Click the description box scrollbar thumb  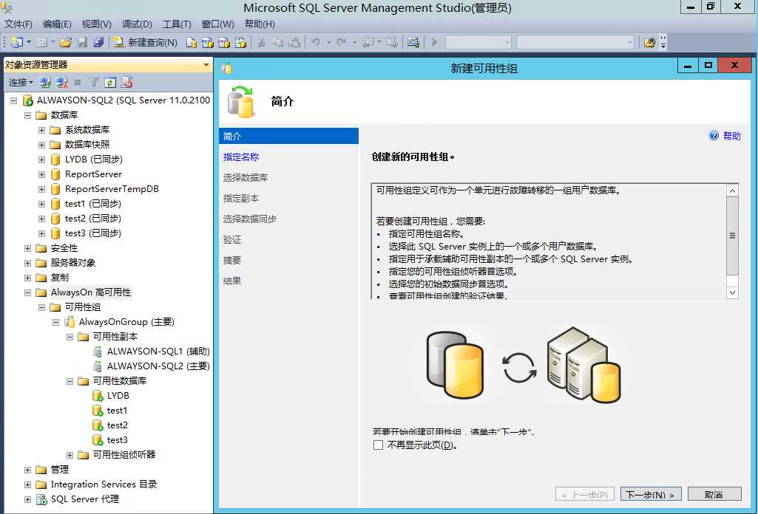pos(732,236)
